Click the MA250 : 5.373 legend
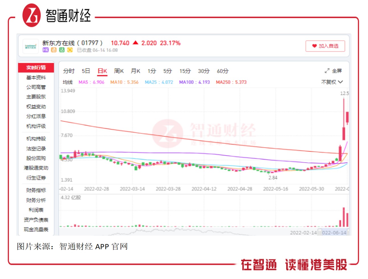 (231, 82)
